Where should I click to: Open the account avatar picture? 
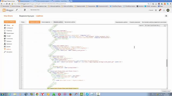(168, 10)
